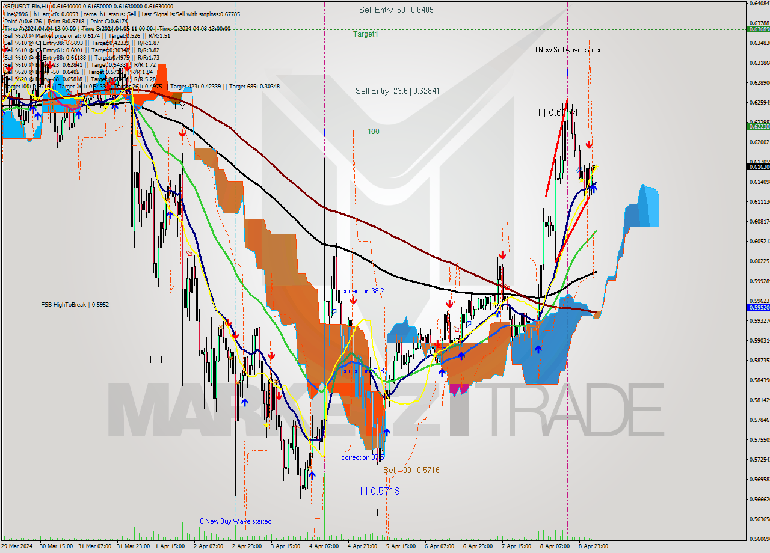770x553 pixels.
Task: Click the blue 0.59520 price tag
Action: 758,307
